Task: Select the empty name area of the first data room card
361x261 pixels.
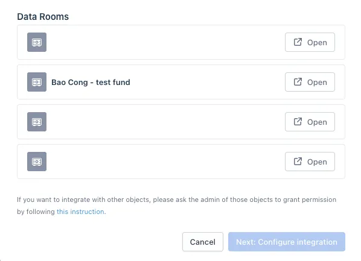Action: 166,42
